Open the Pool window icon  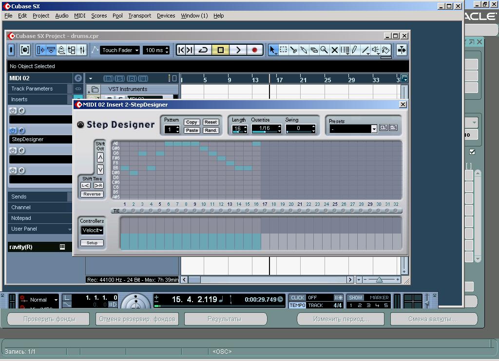[72, 50]
